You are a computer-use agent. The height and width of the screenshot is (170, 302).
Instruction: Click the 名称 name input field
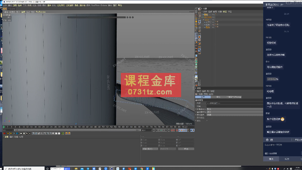[235, 103]
